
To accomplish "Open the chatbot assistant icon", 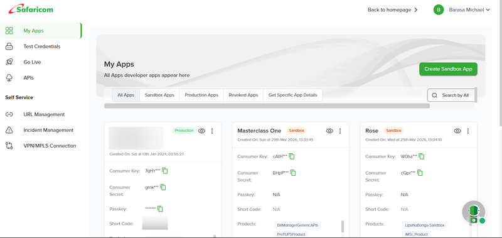I will pos(474,212).
